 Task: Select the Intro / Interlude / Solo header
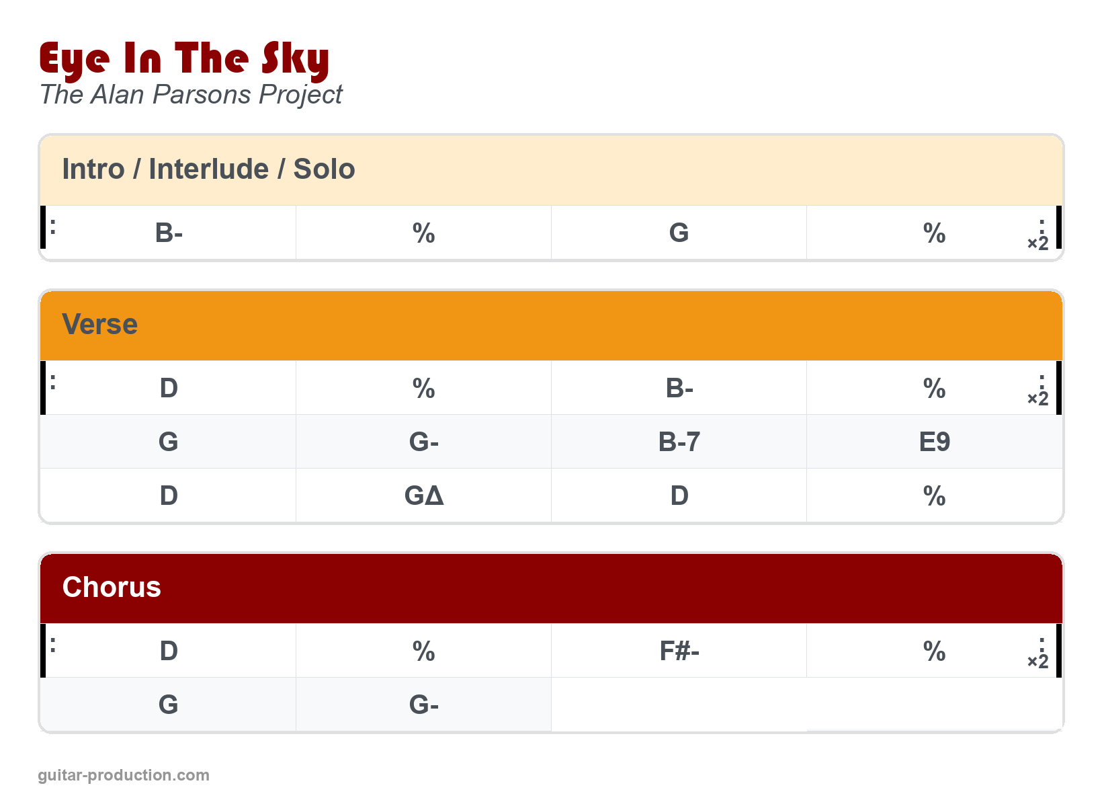pos(208,169)
